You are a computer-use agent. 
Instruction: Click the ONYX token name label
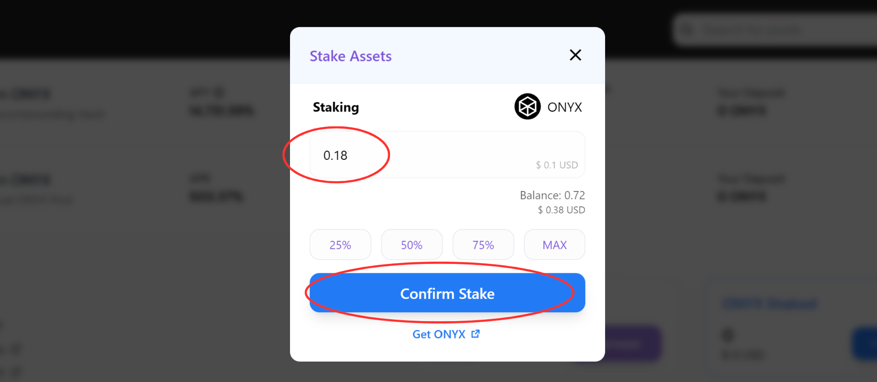pos(565,107)
